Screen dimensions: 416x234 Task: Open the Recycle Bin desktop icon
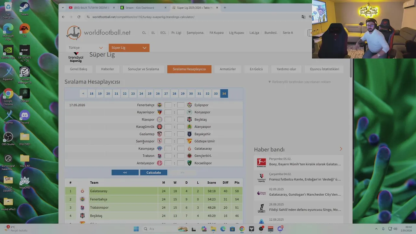8,10
